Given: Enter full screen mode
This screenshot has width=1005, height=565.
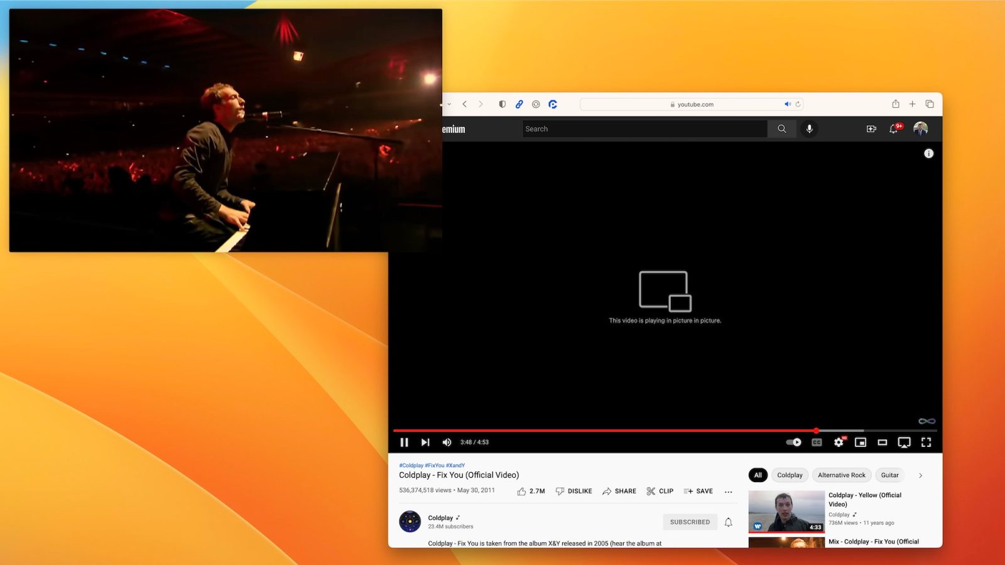Looking at the screenshot, I should [926, 443].
